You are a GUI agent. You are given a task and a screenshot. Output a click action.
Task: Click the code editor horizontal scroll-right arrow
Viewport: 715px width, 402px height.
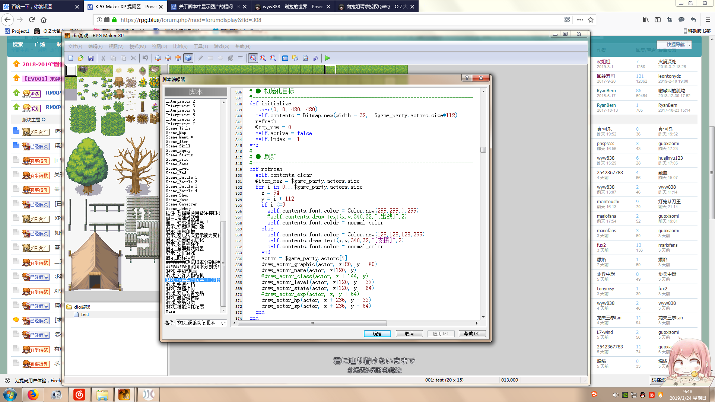[x=477, y=323]
